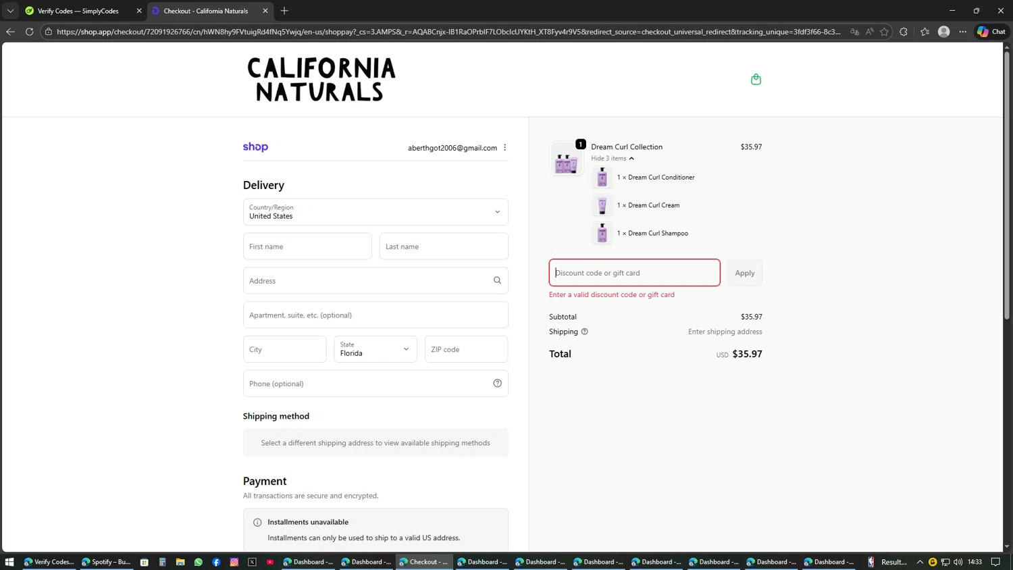Go back using browser back arrow
The height and width of the screenshot is (570, 1013).
pyautogui.click(x=10, y=32)
